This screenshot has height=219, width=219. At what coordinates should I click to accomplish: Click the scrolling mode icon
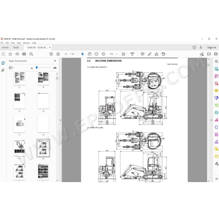pyautogui.click(x=132, y=54)
